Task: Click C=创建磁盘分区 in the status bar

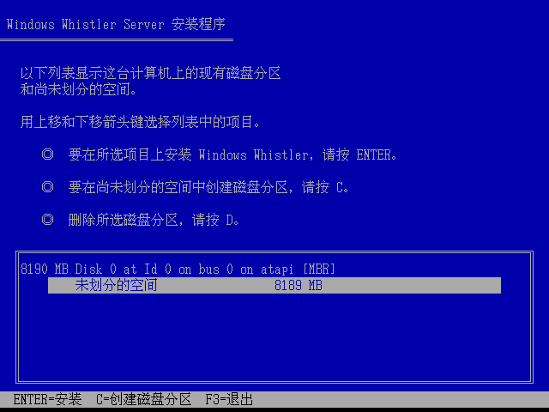Action: 143,399
